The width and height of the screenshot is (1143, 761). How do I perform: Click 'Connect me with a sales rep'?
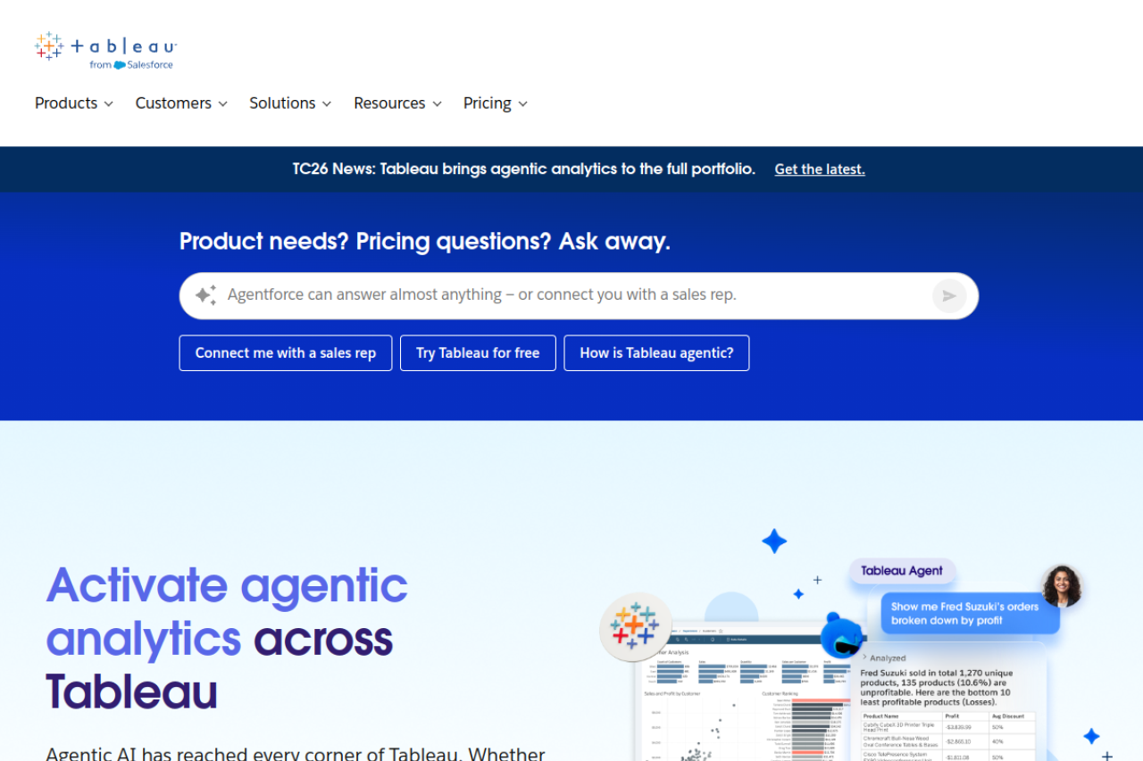tap(286, 353)
